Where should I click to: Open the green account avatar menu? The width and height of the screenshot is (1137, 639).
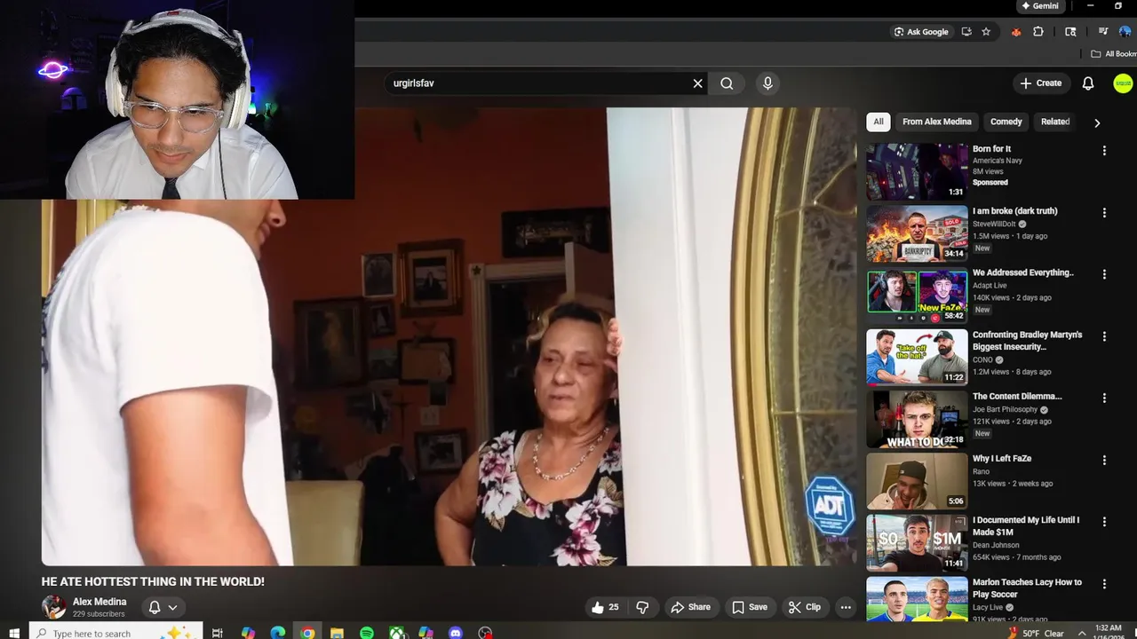tap(1123, 83)
